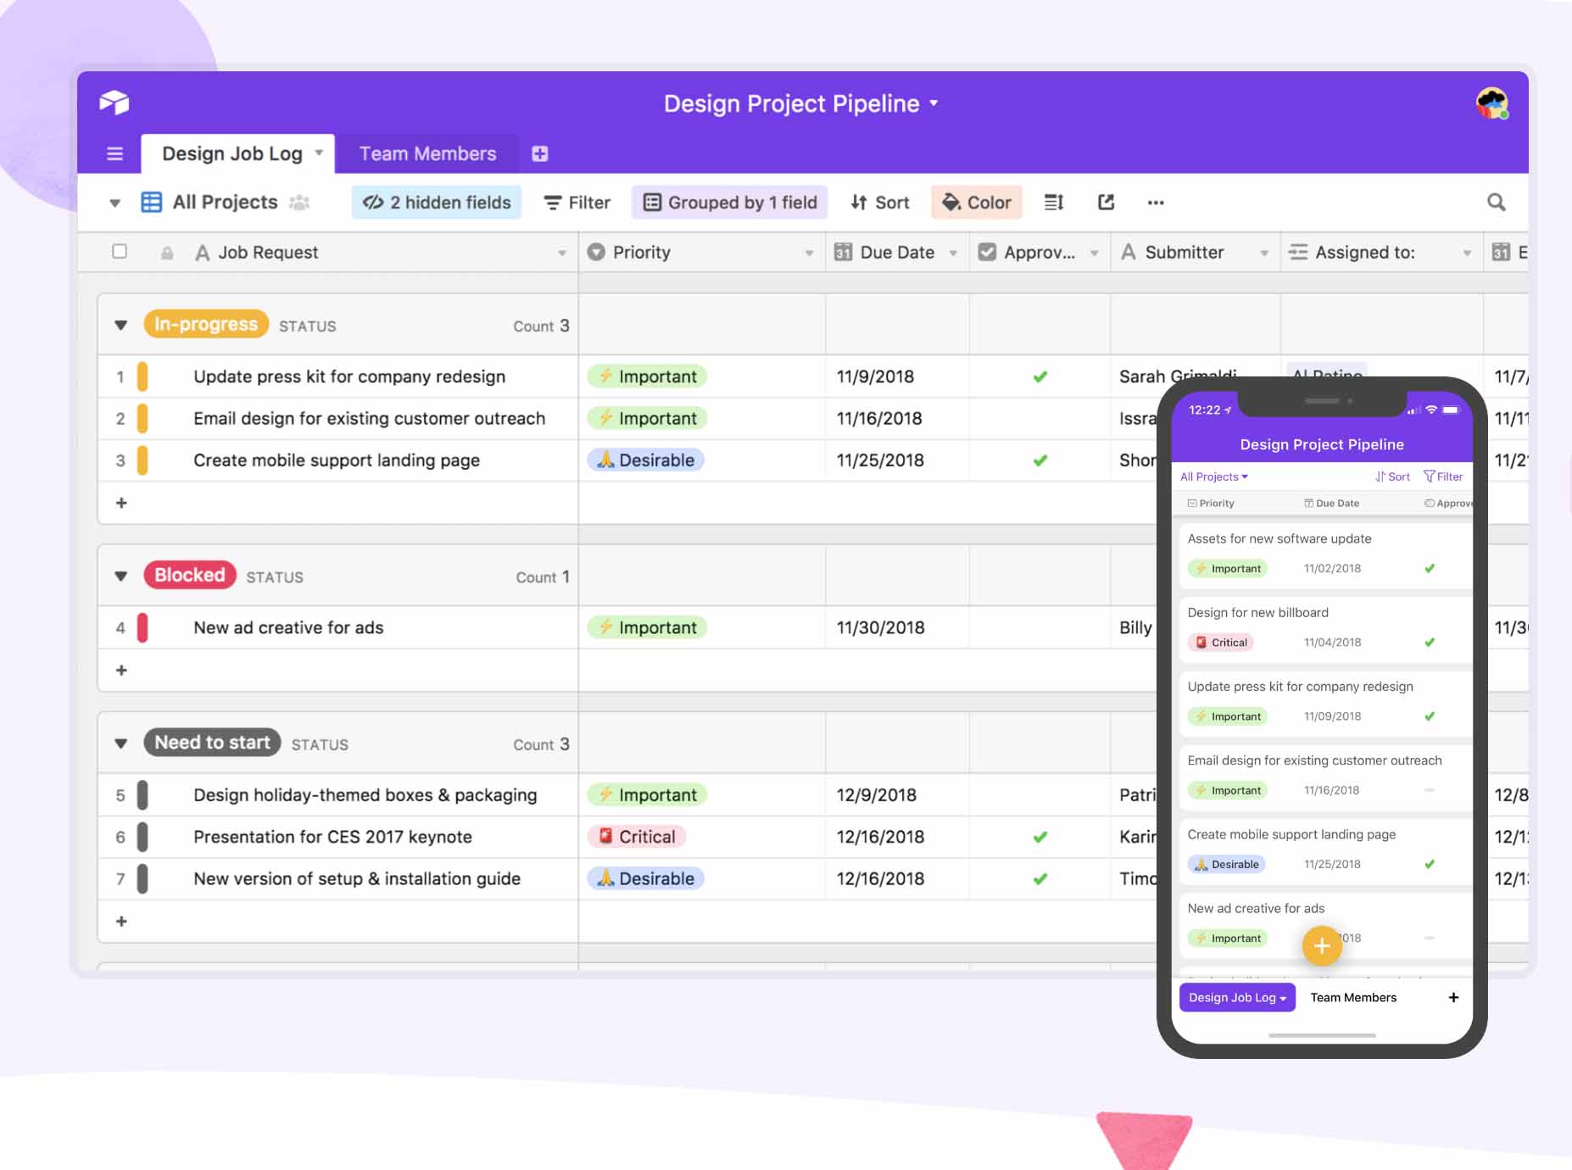Click the Airtable logo in the top-left

coord(114,102)
